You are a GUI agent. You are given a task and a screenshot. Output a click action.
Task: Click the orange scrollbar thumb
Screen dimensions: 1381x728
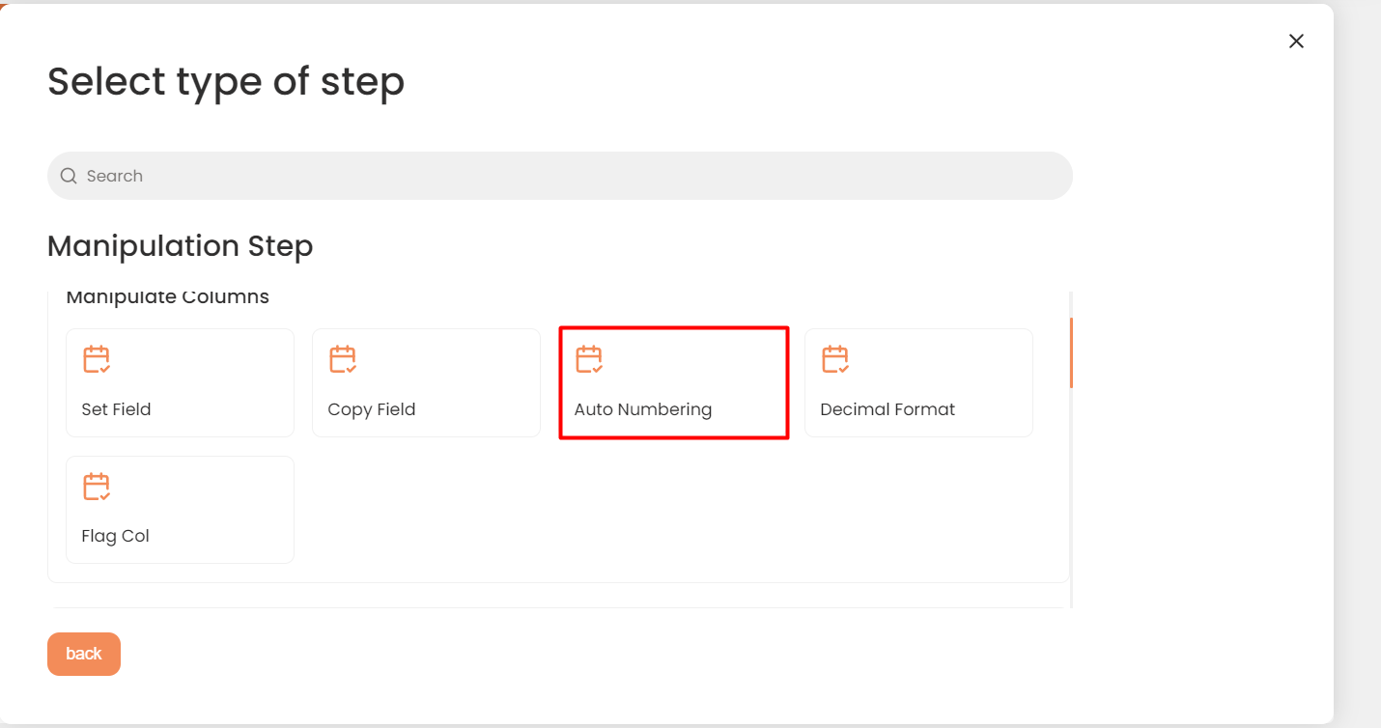[x=1071, y=352]
